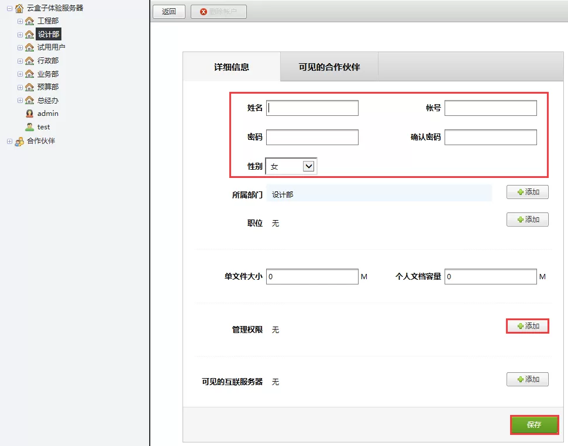
Task: Focus the 姓名 name input field
Action: point(312,108)
